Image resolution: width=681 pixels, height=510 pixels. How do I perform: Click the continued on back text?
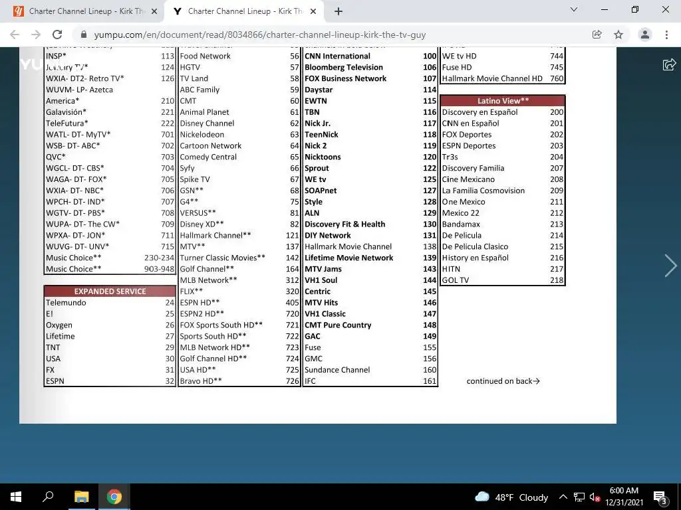tap(503, 381)
